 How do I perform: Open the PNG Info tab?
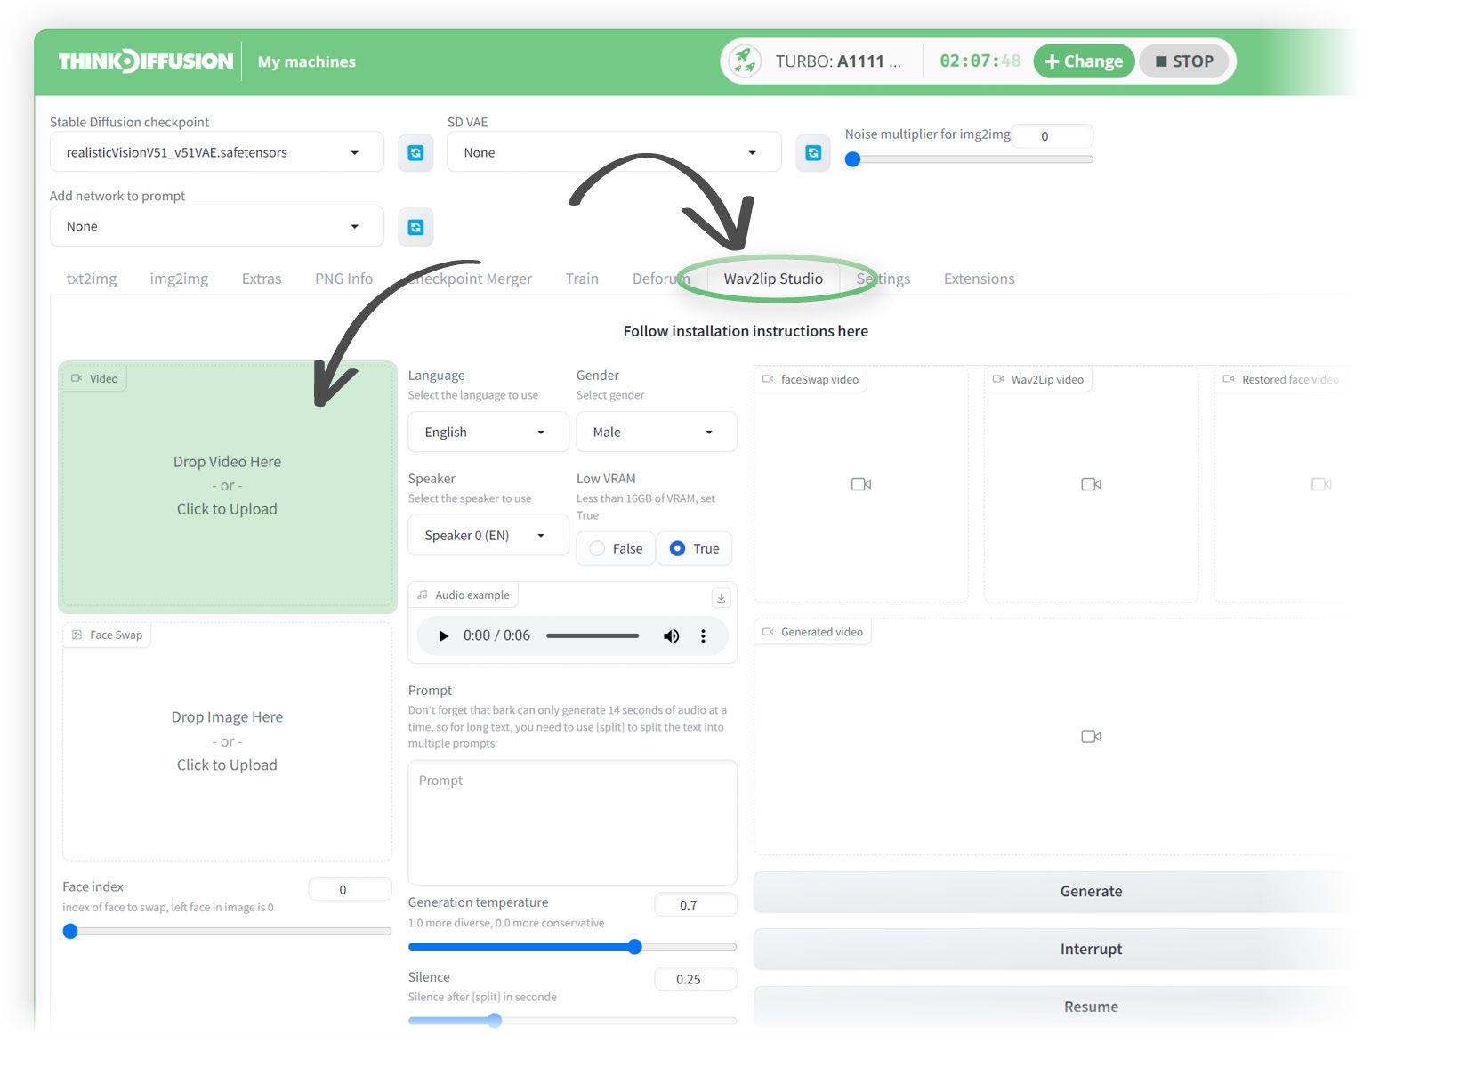(x=343, y=279)
